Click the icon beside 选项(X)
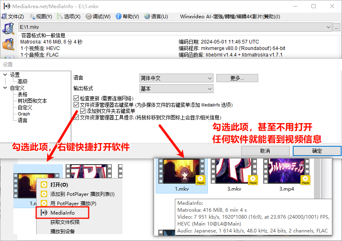 [x=60, y=16]
